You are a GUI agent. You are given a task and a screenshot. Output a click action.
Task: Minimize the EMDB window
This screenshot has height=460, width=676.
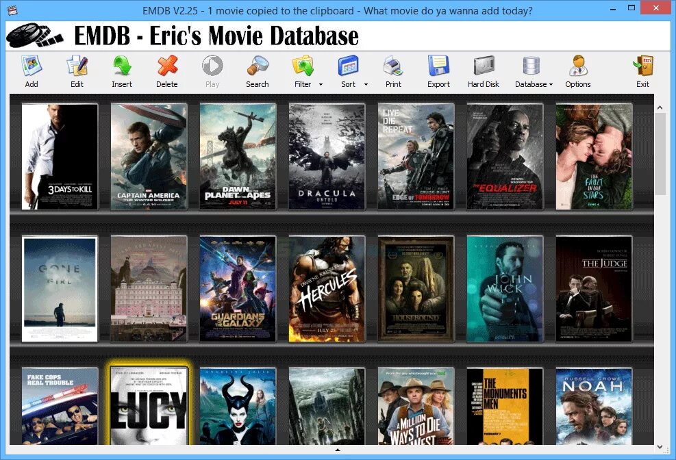pyautogui.click(x=612, y=9)
